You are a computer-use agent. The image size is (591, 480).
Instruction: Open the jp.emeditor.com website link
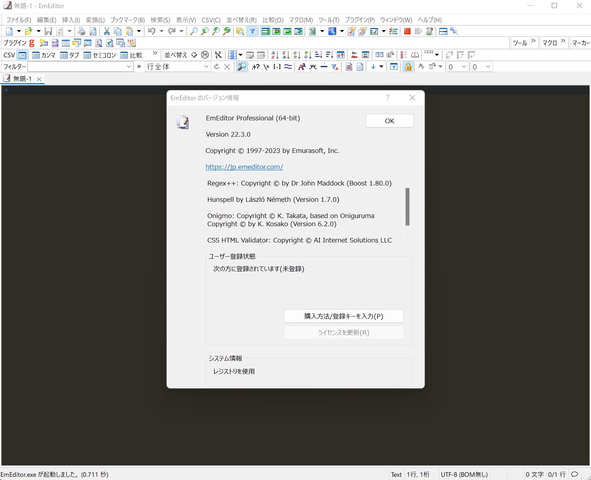[244, 167]
